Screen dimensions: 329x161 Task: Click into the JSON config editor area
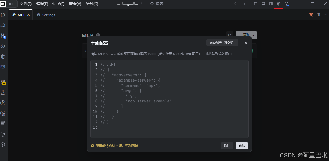(x=169, y=99)
